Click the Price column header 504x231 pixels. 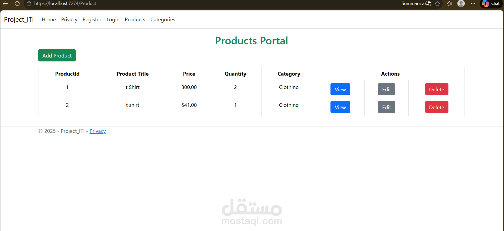coord(189,74)
